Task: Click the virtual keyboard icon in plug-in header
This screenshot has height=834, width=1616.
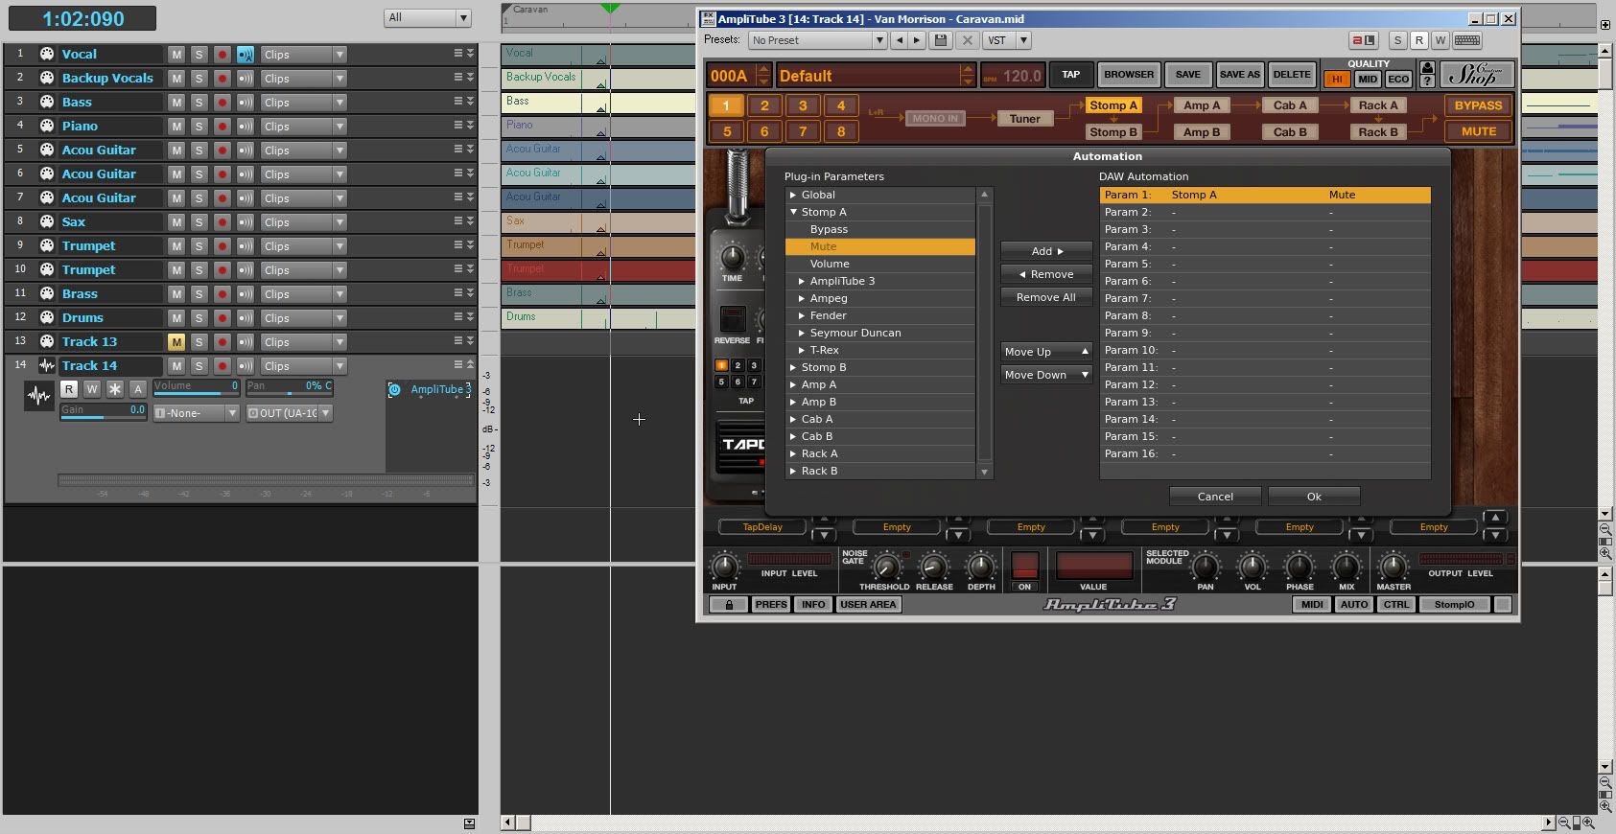Action: [1466, 40]
